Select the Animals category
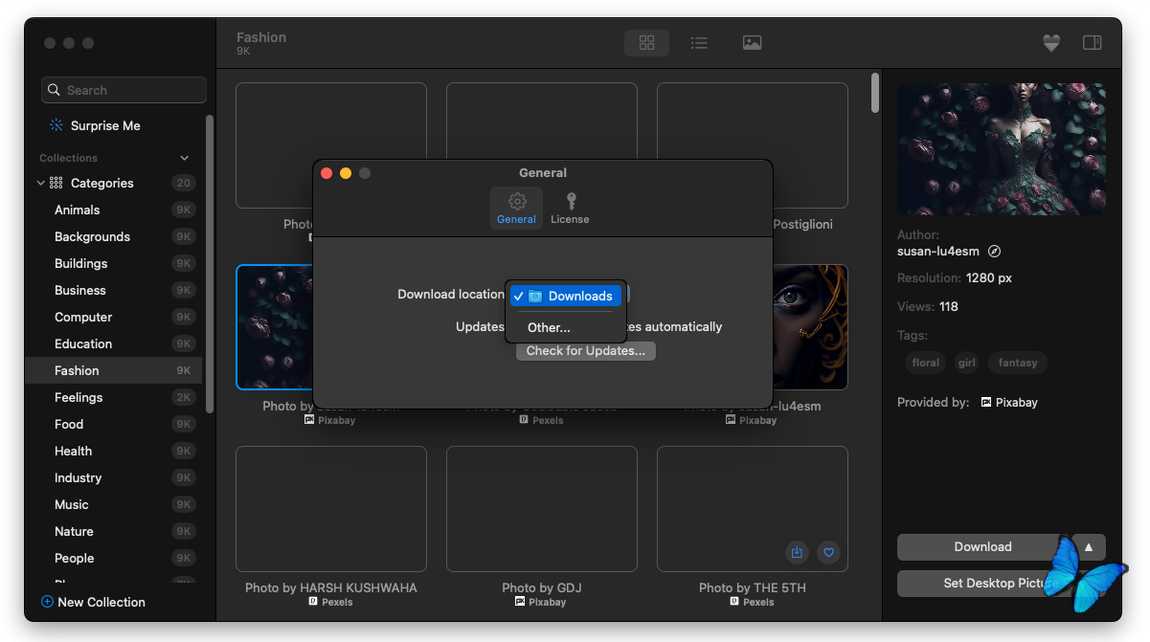The image size is (1150, 642). (x=113, y=210)
